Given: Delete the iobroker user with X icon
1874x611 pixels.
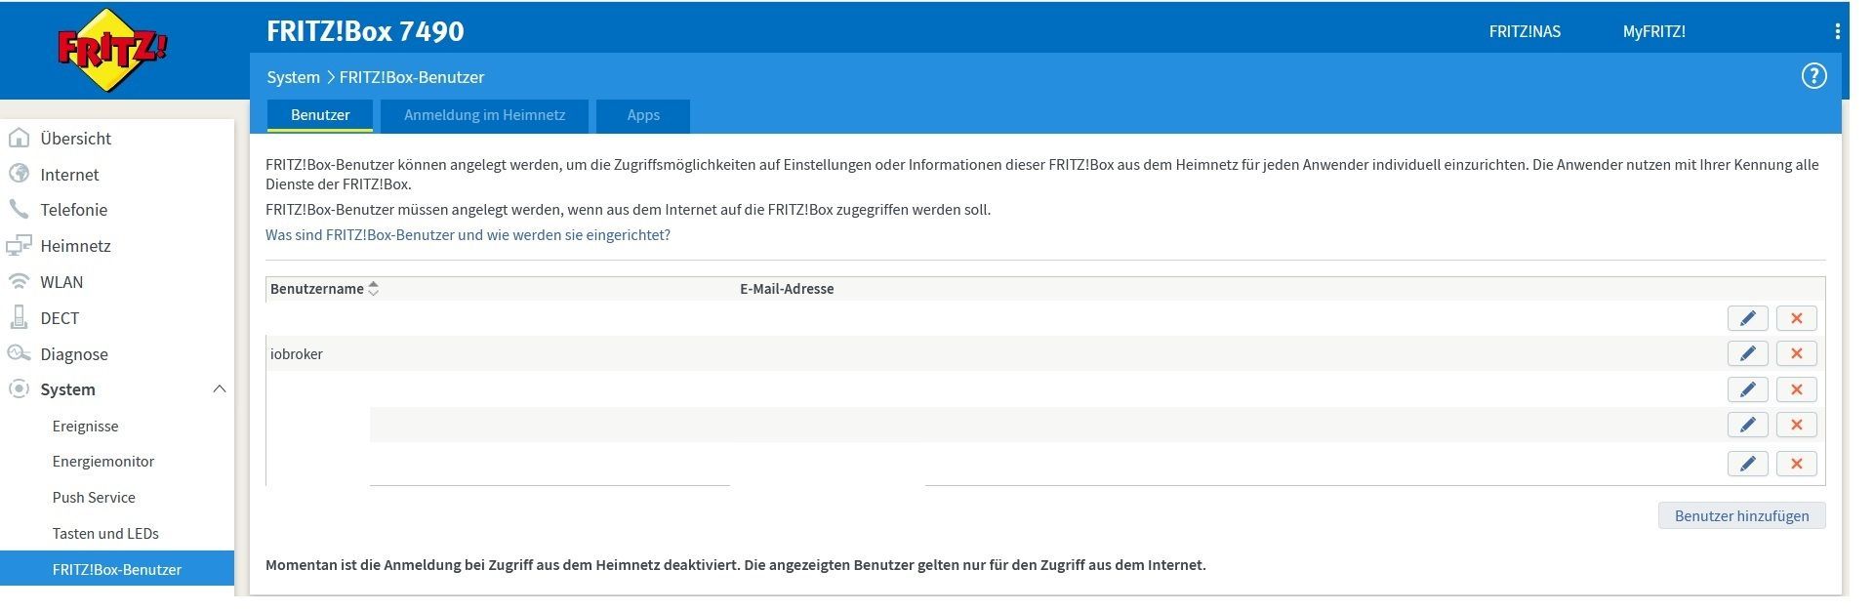Looking at the screenshot, I should pyautogui.click(x=1796, y=353).
